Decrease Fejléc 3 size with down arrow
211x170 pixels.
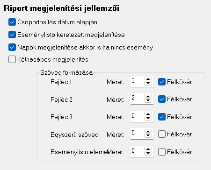(x=148, y=118)
